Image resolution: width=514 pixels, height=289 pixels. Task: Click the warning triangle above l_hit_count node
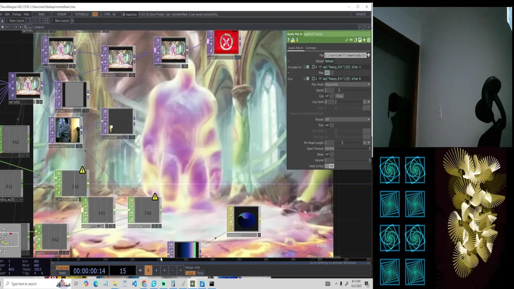(x=82, y=170)
